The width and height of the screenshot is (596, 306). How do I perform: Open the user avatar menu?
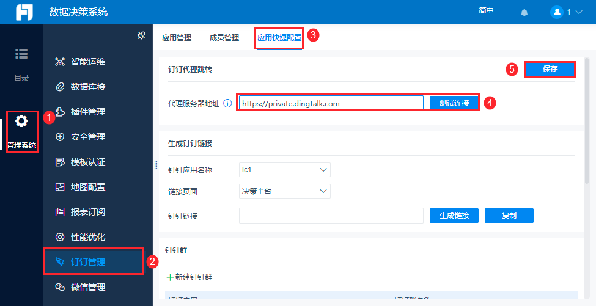point(557,12)
